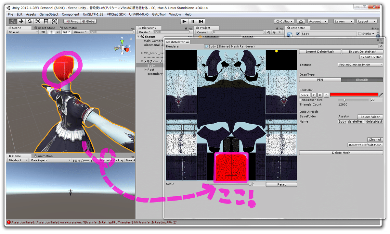390x234 pixels.
Task: Toggle Pivot handle position button
Action: pyautogui.click(x=71, y=21)
